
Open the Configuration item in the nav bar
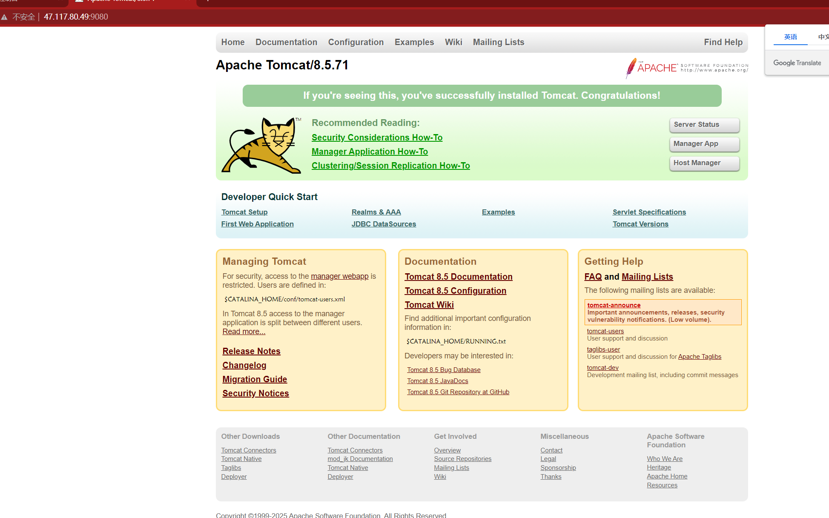coord(356,42)
